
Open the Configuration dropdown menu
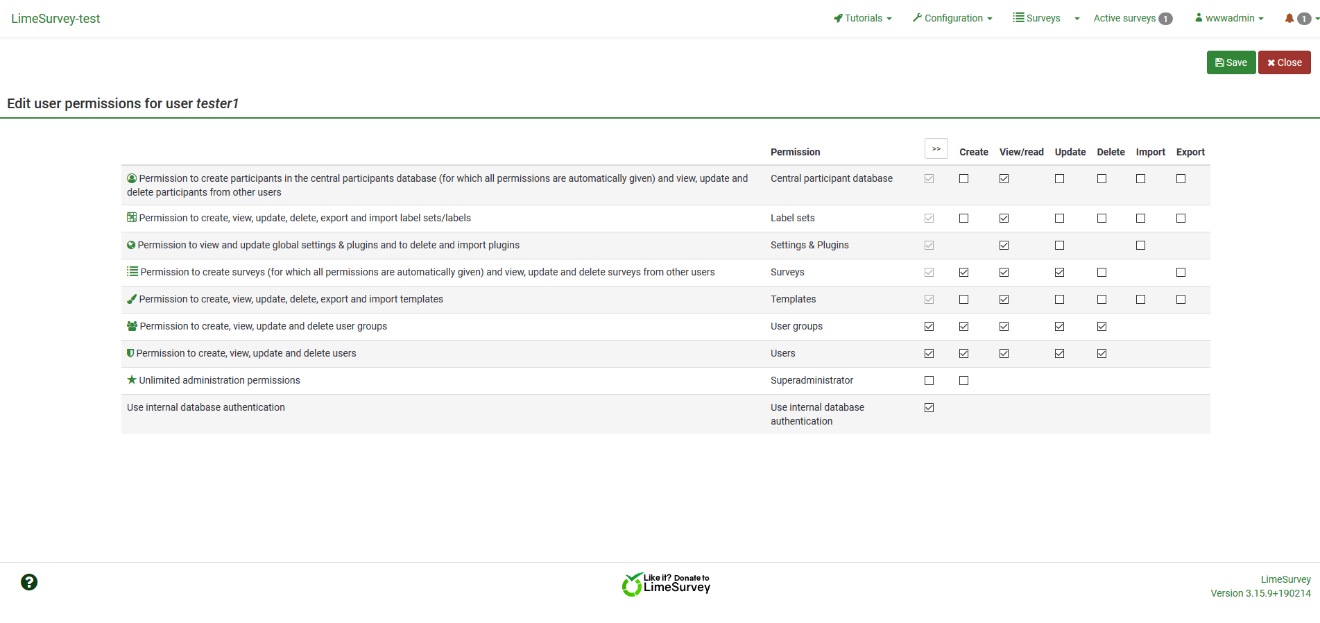coord(952,18)
